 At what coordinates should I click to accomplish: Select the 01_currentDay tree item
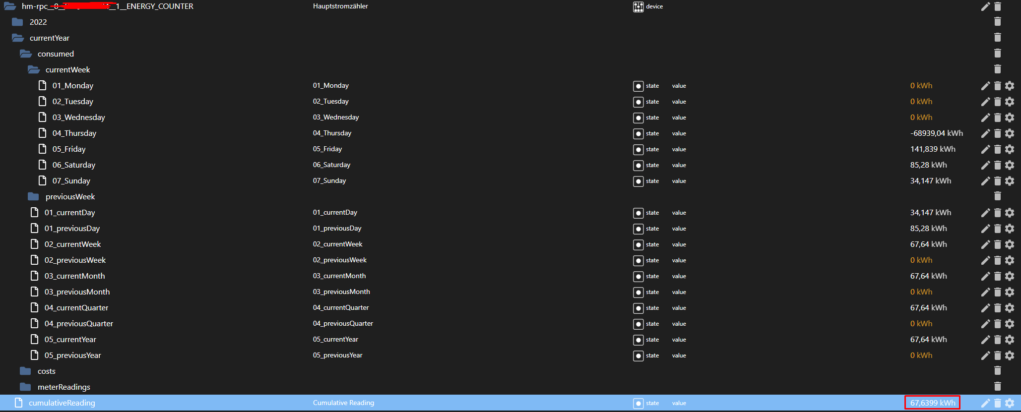point(69,213)
